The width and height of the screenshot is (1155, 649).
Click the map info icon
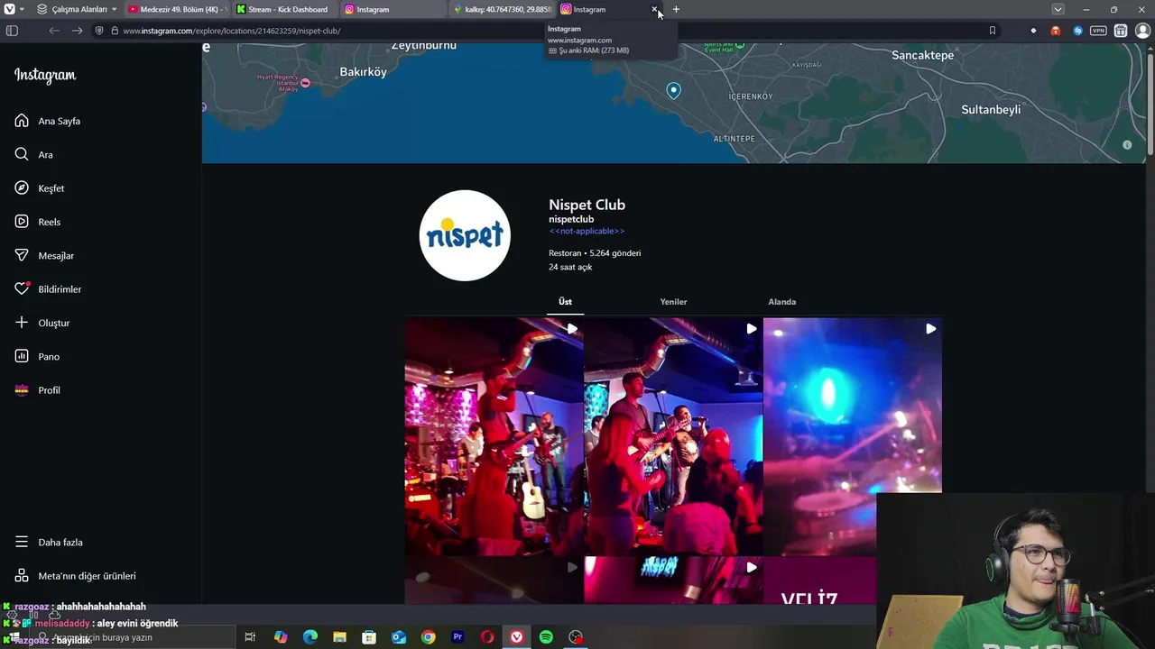(x=1127, y=145)
